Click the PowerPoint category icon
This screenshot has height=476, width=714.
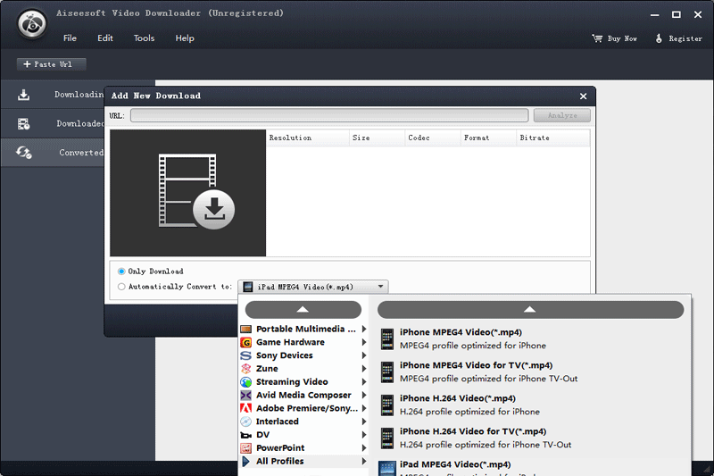point(246,447)
